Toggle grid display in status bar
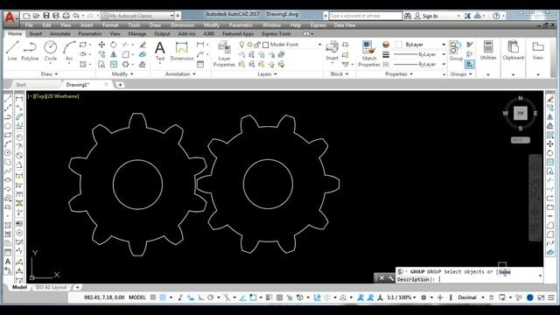Screen dimensions: 560x315 [153, 297]
